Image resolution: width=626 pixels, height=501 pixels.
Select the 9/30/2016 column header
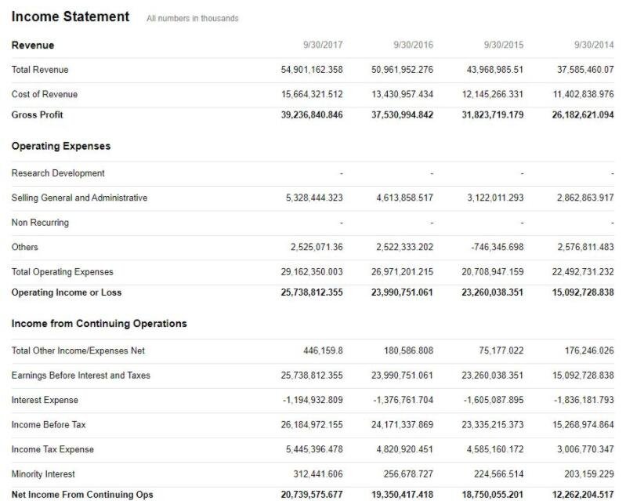coord(413,45)
